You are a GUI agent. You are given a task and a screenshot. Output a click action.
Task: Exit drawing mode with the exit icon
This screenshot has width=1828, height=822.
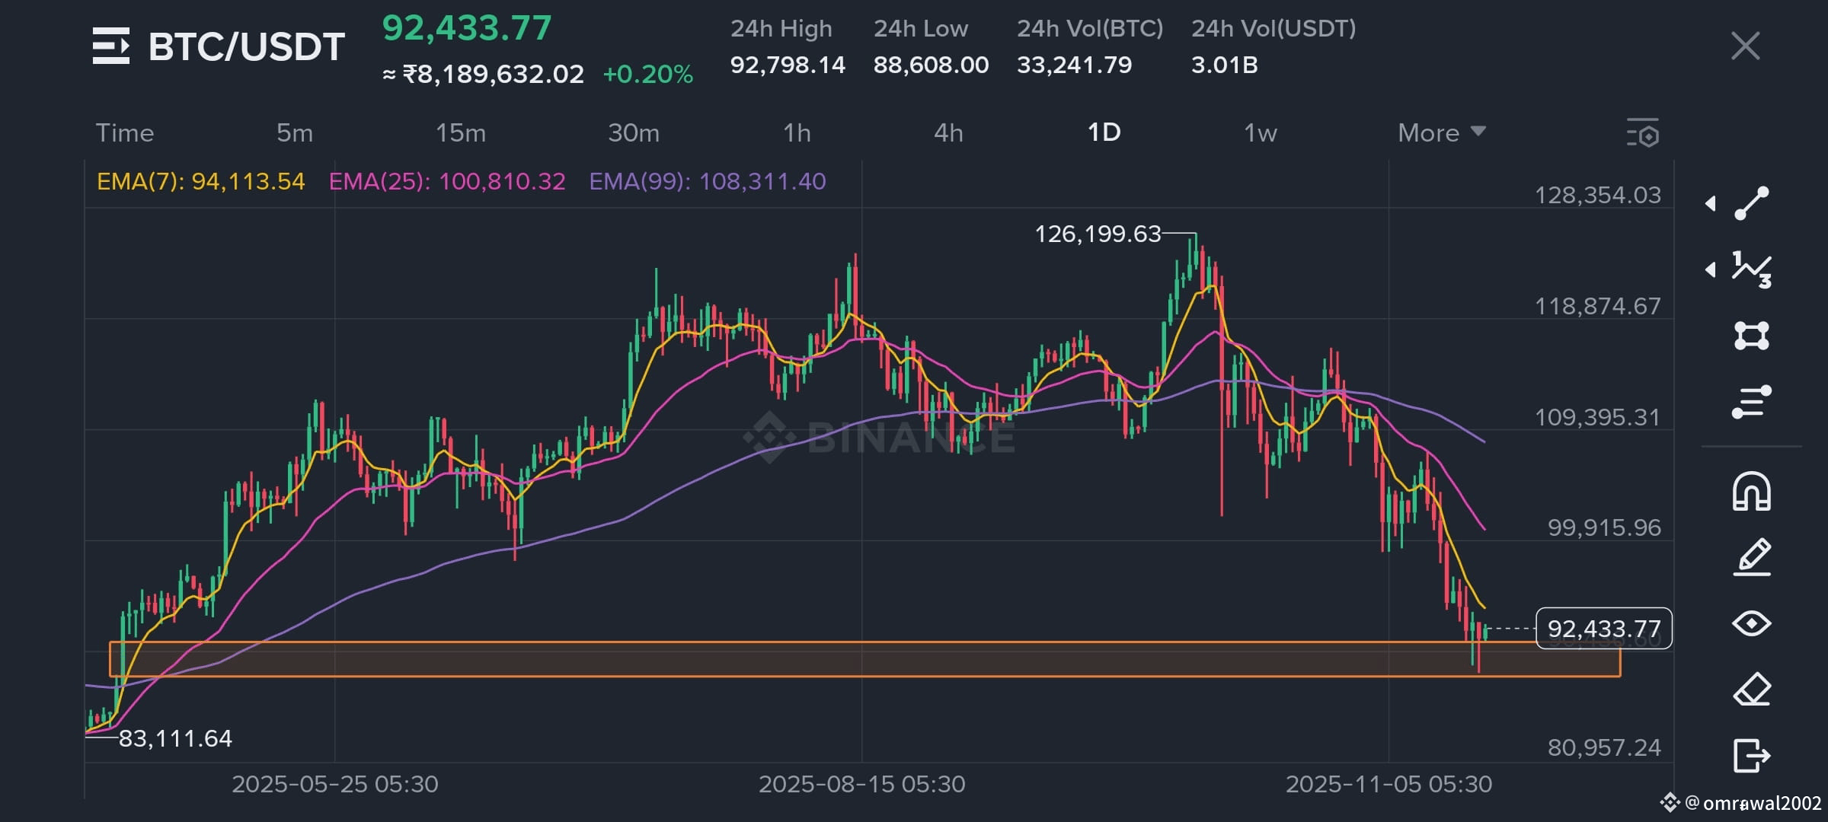click(1752, 756)
